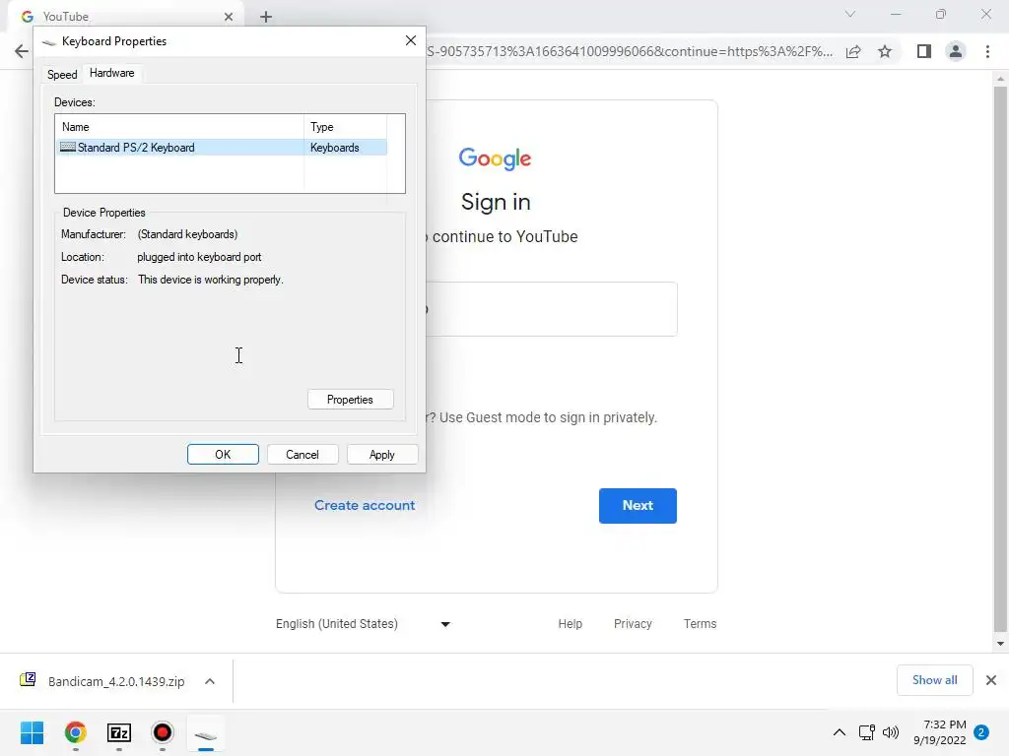
Task: Click Show all downloads
Action: (934, 680)
